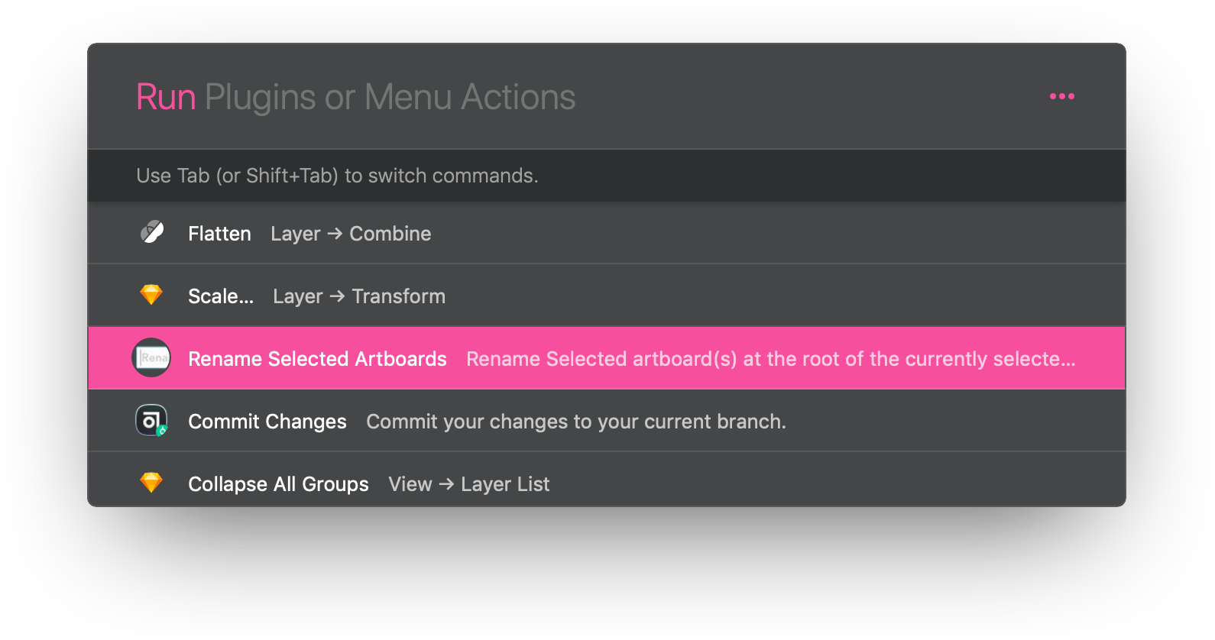Click the Flatten combine icon
1215x640 pixels.
[151, 233]
